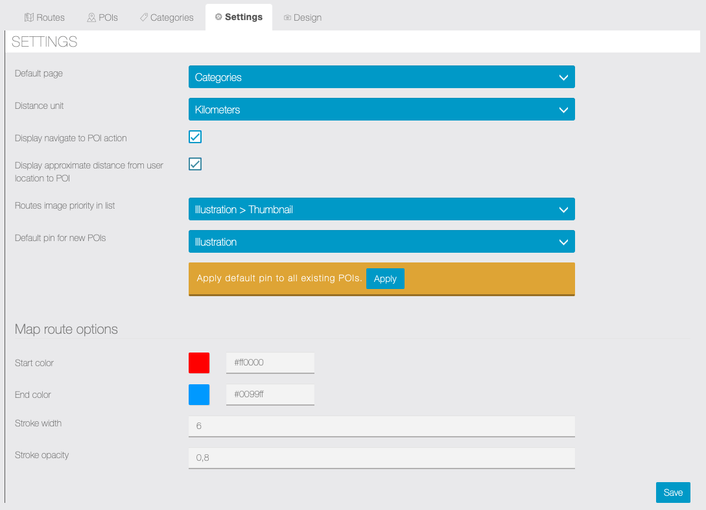Click the pin icon on POIs tab
706x510 pixels.
(91, 17)
